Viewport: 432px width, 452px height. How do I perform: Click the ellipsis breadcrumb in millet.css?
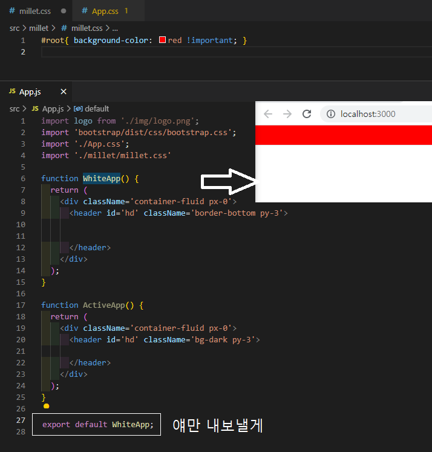tap(115, 28)
